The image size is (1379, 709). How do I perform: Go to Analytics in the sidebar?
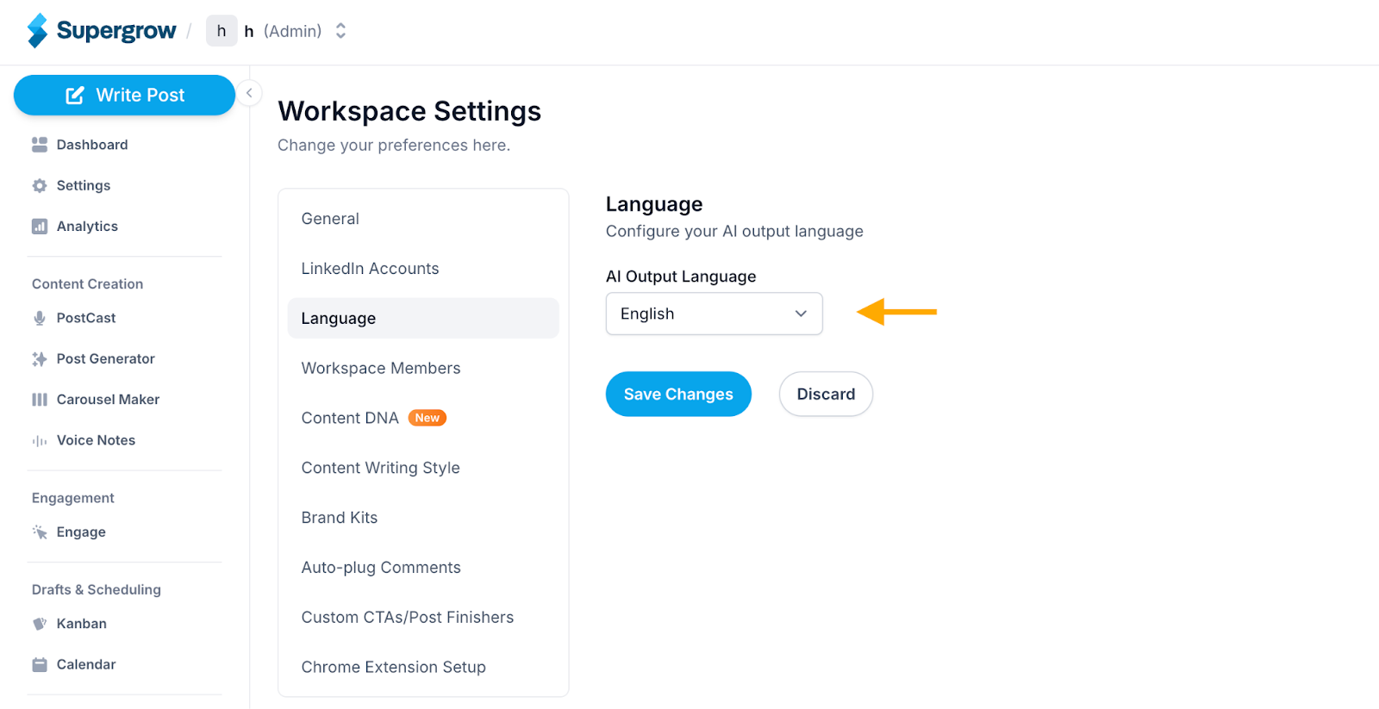(x=87, y=227)
